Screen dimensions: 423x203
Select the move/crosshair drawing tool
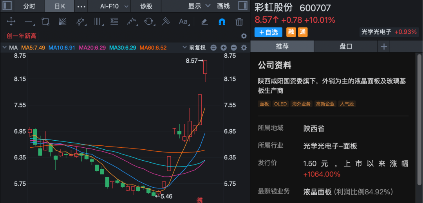[11, 22]
